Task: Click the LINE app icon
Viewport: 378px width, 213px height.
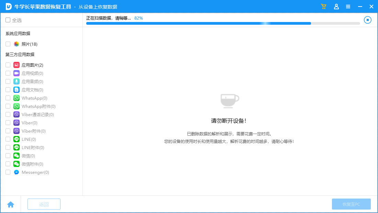Action: pyautogui.click(x=16, y=139)
